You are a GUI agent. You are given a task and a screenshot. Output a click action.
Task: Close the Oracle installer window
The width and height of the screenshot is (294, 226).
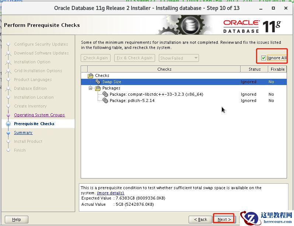coord(286,8)
